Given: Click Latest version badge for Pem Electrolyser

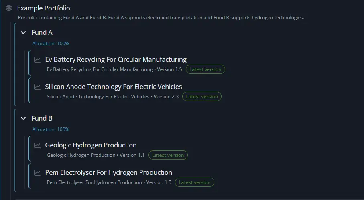Looking at the screenshot, I should pyautogui.click(x=195, y=182).
